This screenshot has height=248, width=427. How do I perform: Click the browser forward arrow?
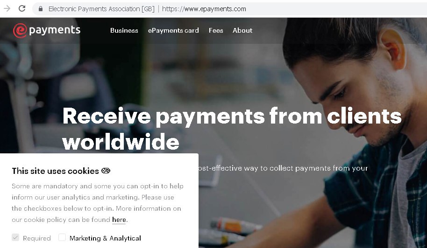pos(7,9)
